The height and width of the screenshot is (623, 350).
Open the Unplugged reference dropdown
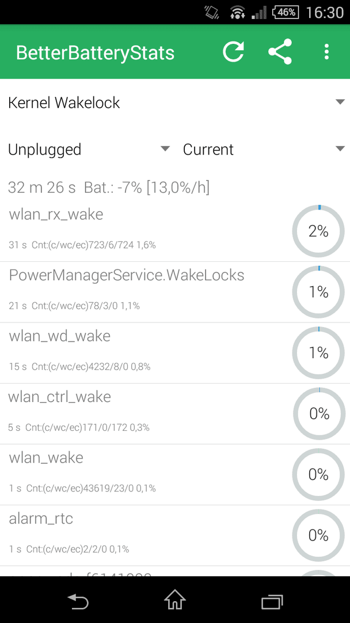[89, 149]
